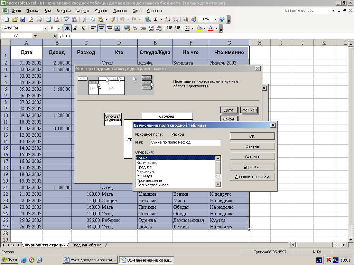
Task: Select the Format Painter brush icon
Action: (113, 19)
